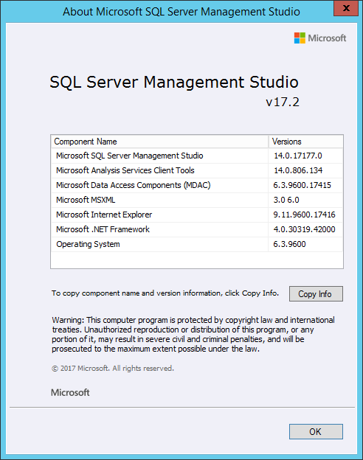This screenshot has height=460, width=363.
Task: Select the Microsoft MSXML row
Action: click(197, 200)
